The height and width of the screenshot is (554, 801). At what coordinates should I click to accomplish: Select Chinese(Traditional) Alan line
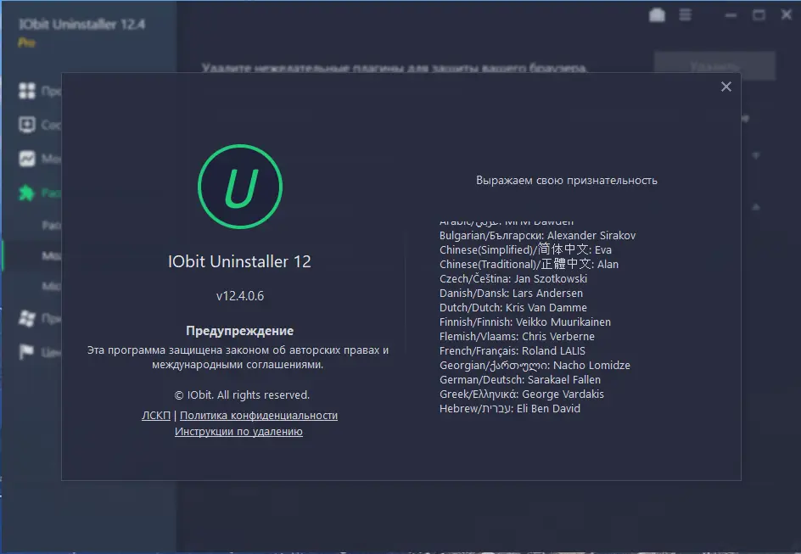pos(529,264)
